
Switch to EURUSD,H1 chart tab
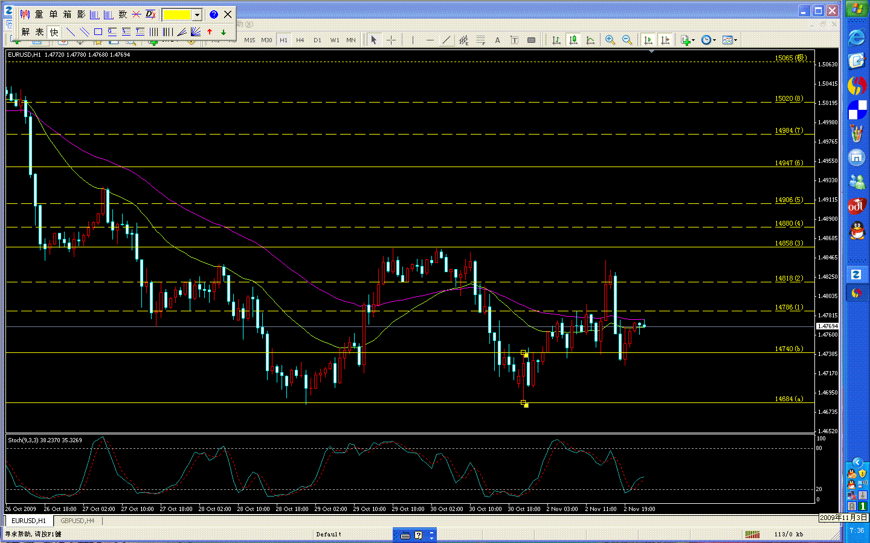point(28,521)
